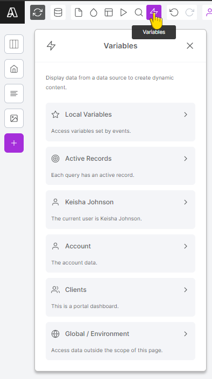Click the purple plus add button
The width and height of the screenshot is (212, 379).
click(14, 143)
